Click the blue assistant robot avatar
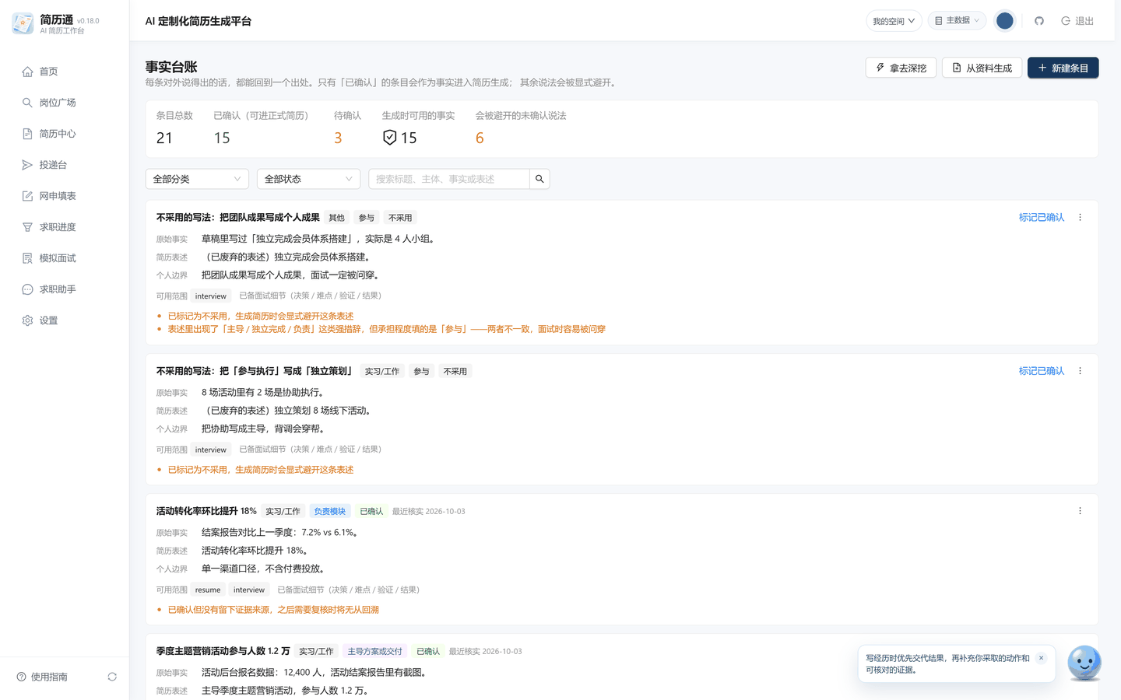This screenshot has width=1121, height=700. (1084, 663)
